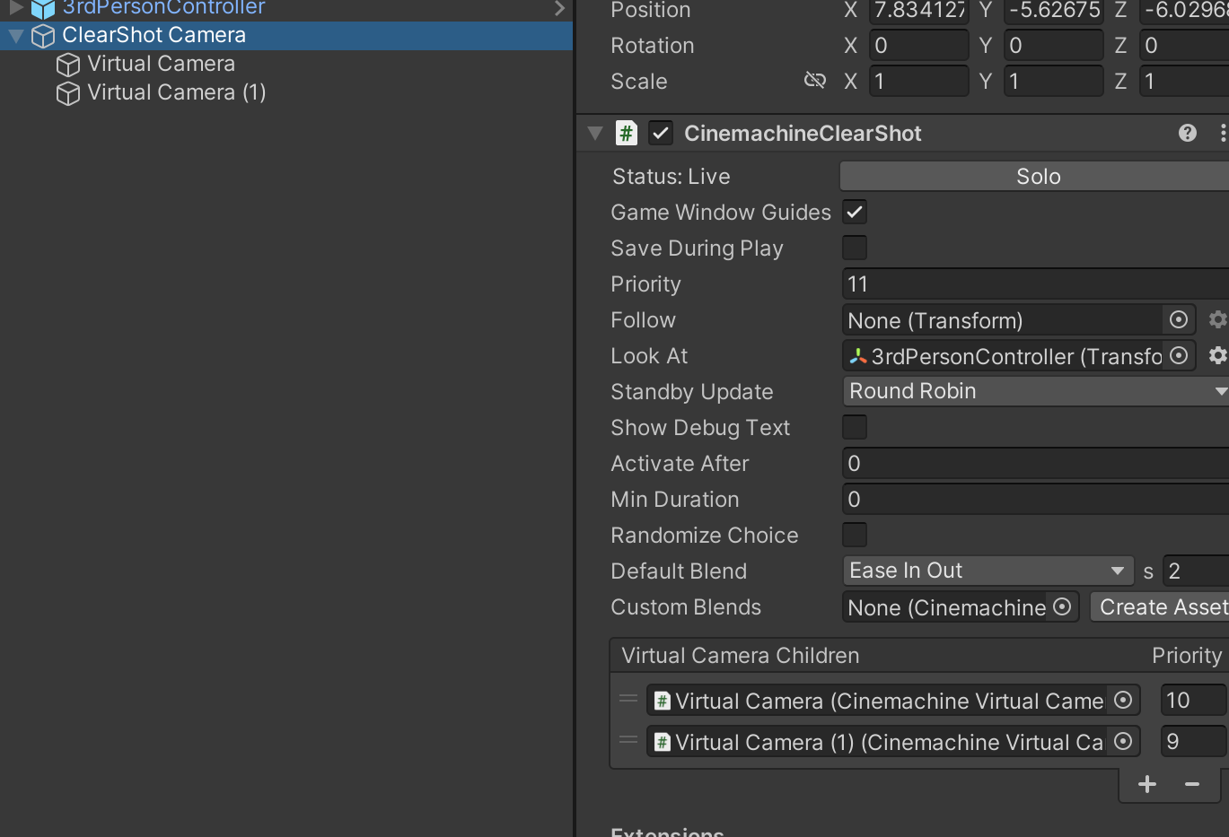Open Default Blend Ease In Out dropdown
The image size is (1229, 837).
click(988, 571)
